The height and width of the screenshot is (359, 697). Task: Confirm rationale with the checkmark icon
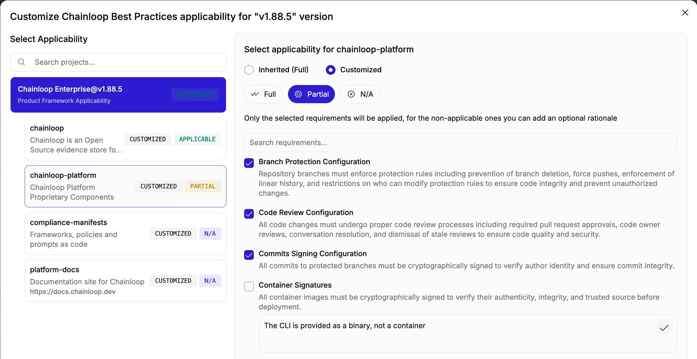click(x=664, y=328)
